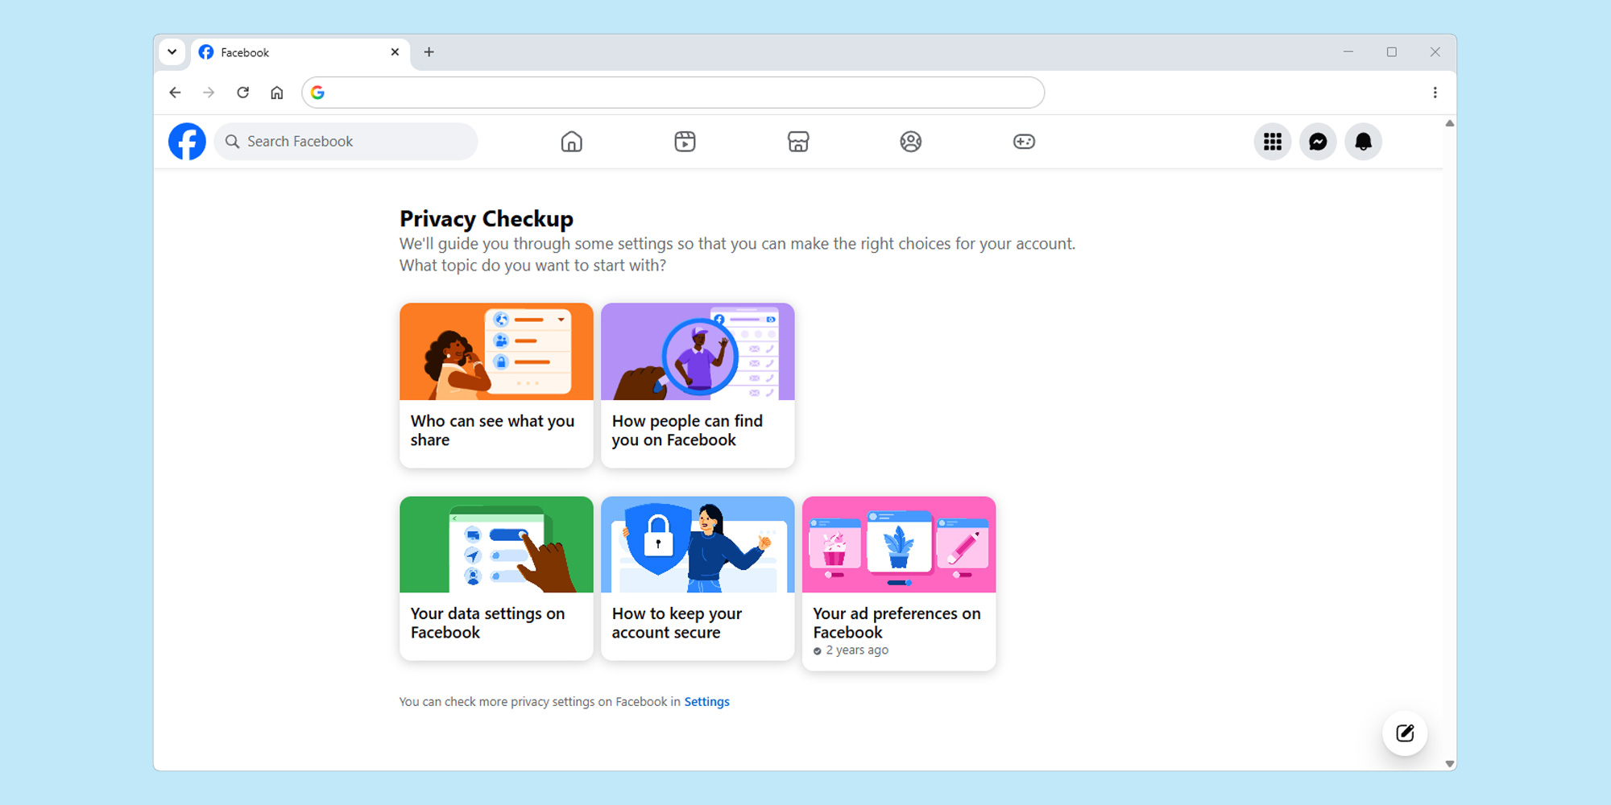
Task: Open the notifications bell
Action: pos(1363,142)
